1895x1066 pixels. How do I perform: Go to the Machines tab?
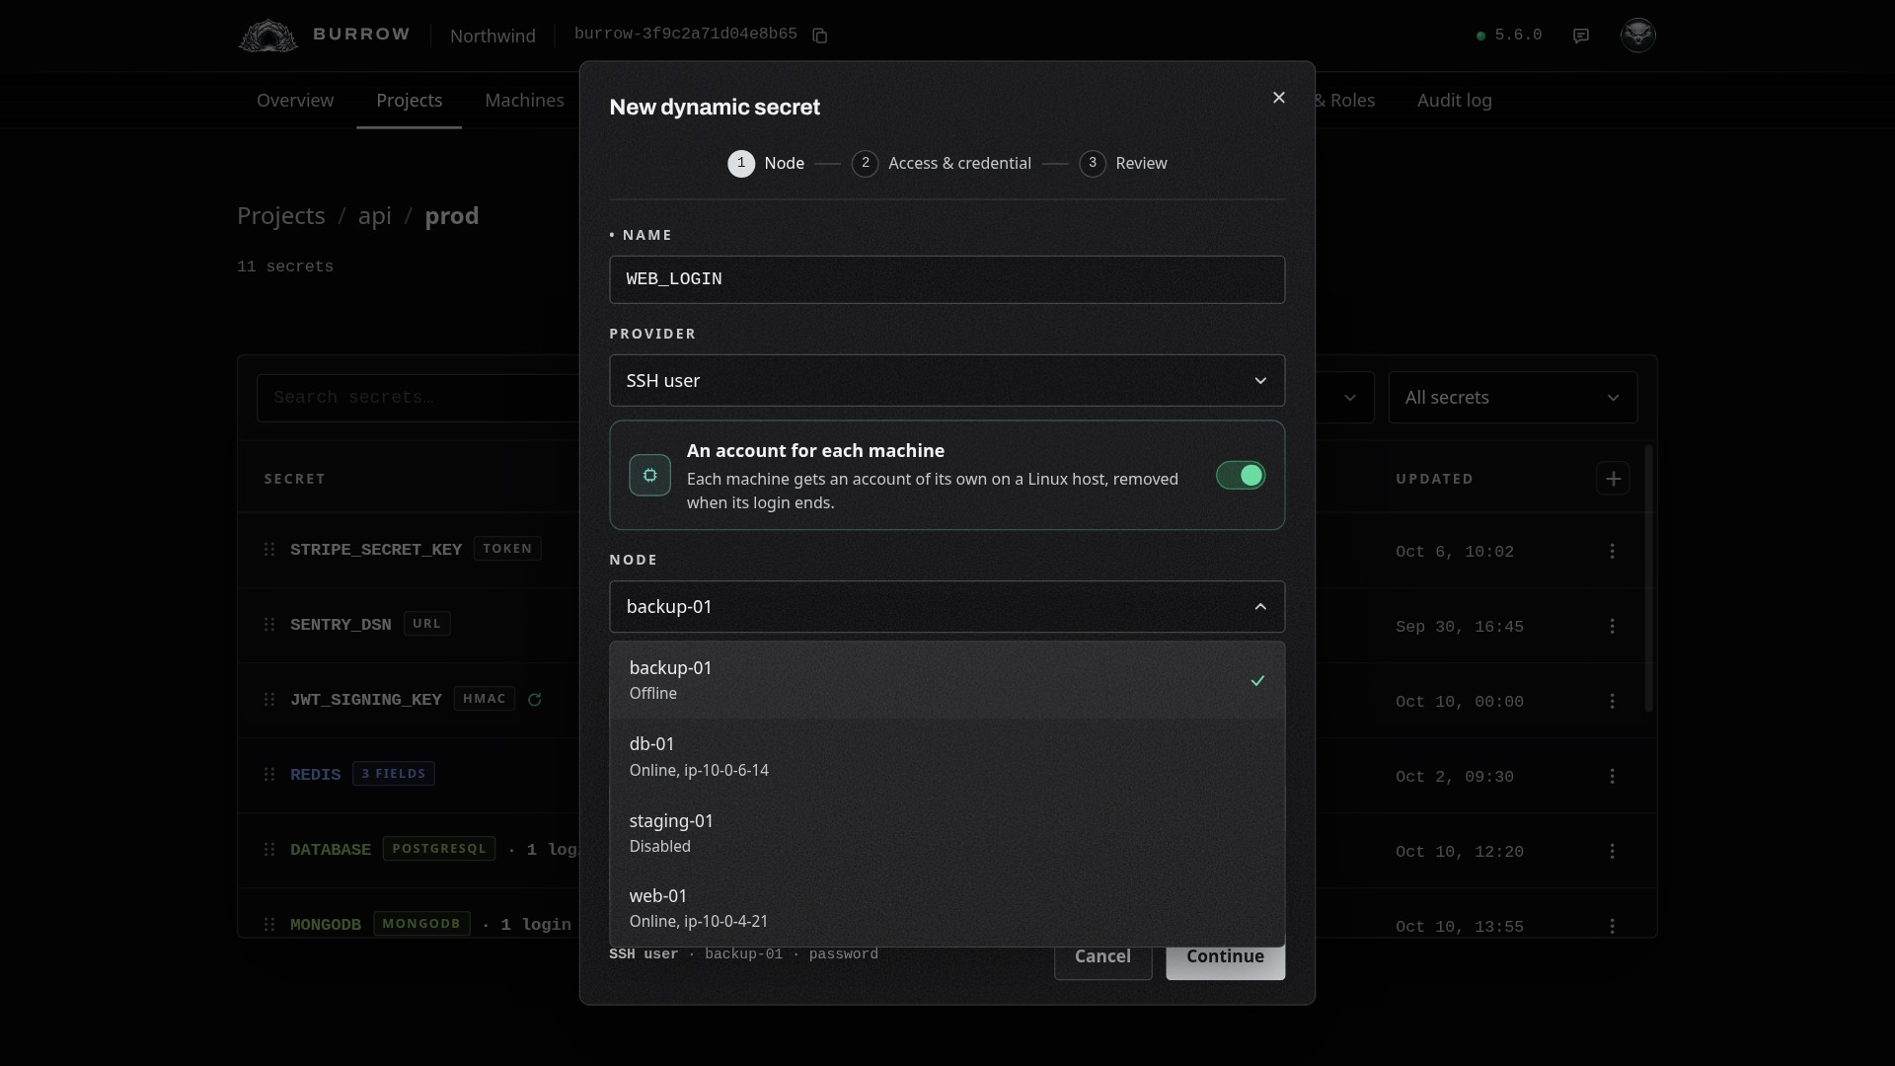click(524, 101)
